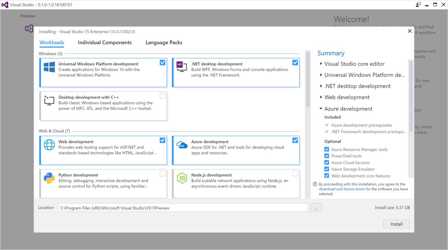Click the feedback icon in title bar

418,5
